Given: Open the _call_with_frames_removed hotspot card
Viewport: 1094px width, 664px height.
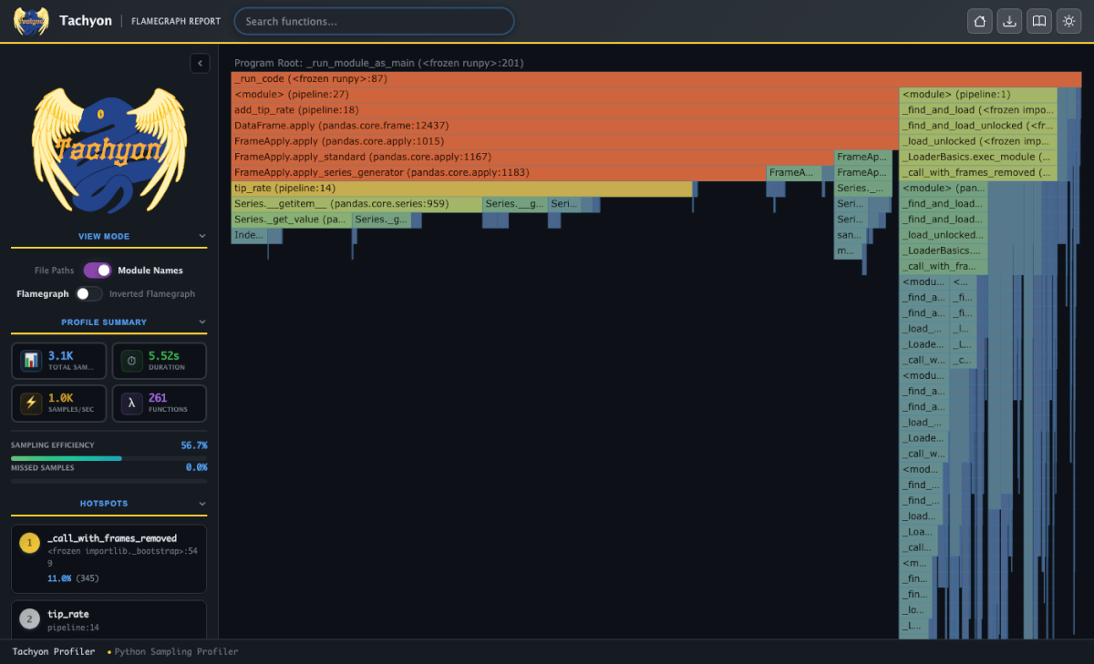Looking at the screenshot, I should tap(108, 558).
